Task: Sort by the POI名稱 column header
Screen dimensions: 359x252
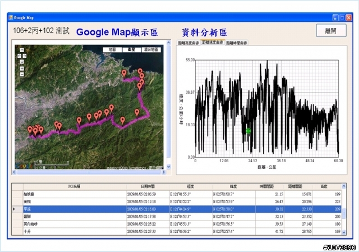Action: pyautogui.click(x=75, y=186)
